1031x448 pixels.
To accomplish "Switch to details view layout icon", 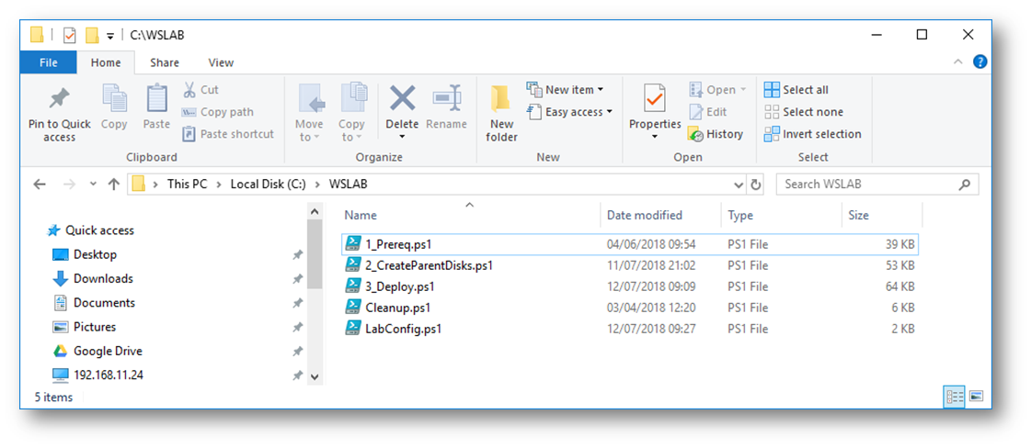I will (954, 397).
